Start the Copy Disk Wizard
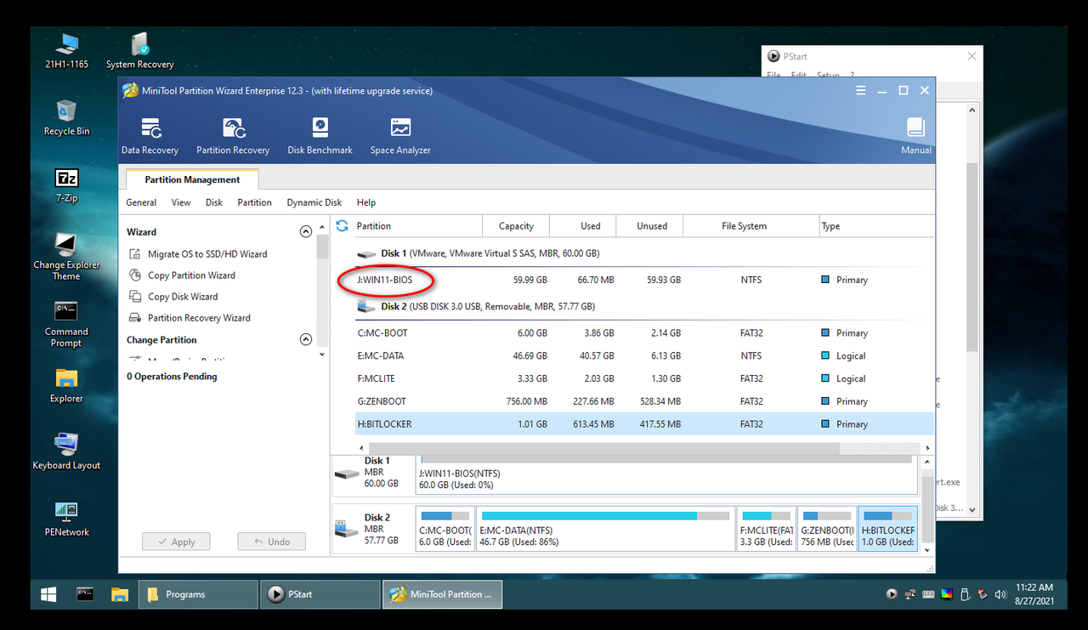 183,297
